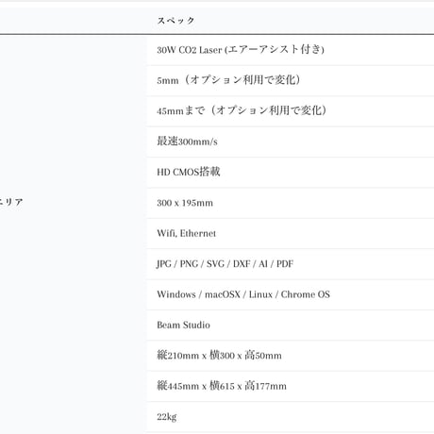Select the HD CMOS搭載 row
This screenshot has width=434, height=434.
[291, 172]
